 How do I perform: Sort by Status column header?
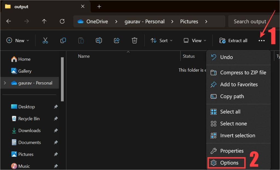pyautogui.click(x=189, y=56)
